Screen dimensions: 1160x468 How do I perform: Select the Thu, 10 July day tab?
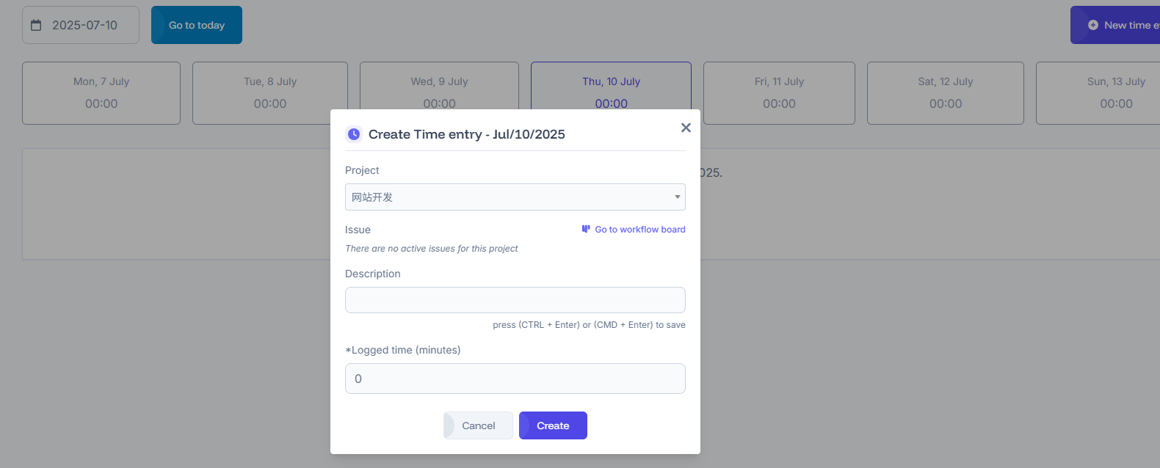611,86
